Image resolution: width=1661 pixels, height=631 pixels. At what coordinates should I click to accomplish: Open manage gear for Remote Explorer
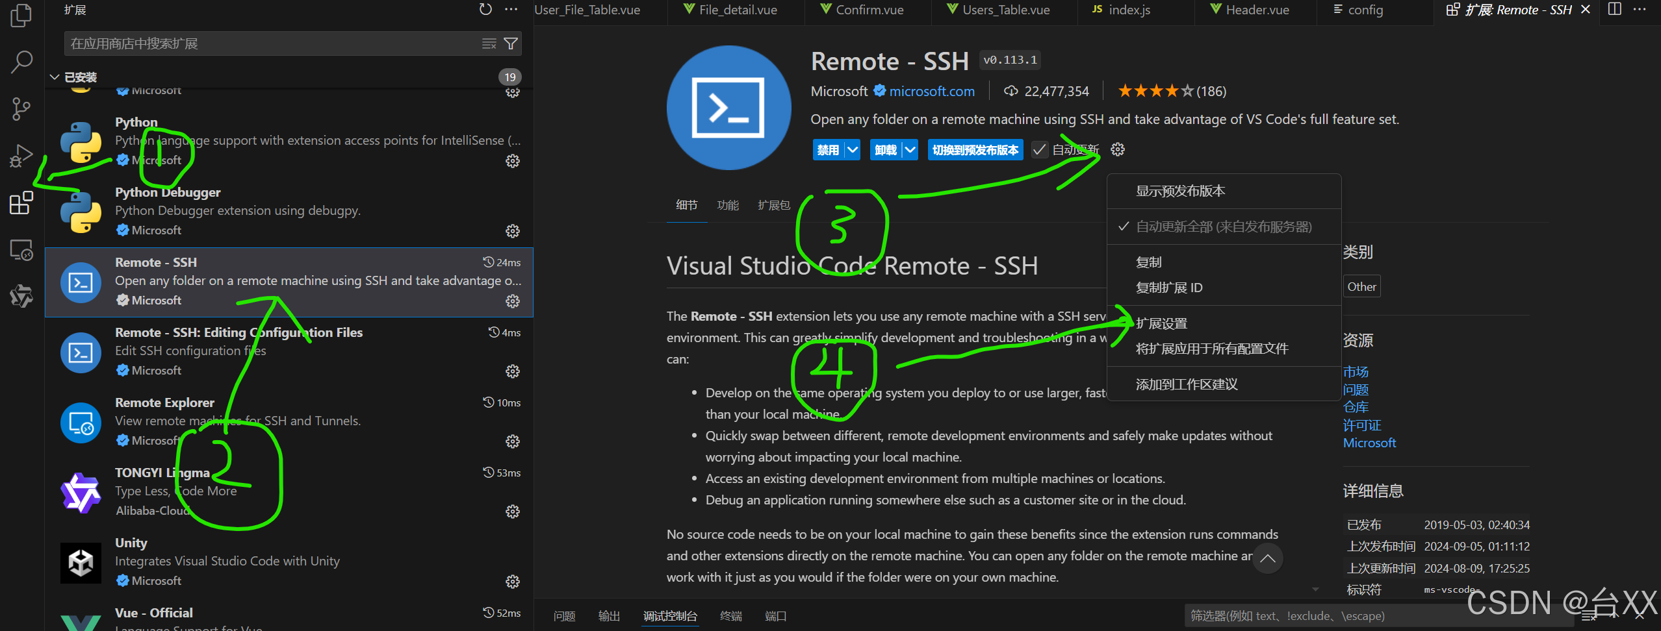pos(513,441)
